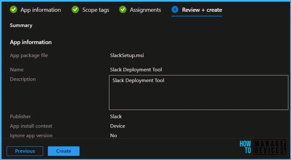Go to the Assignments tab
291x160 pixels.
[x=145, y=10]
